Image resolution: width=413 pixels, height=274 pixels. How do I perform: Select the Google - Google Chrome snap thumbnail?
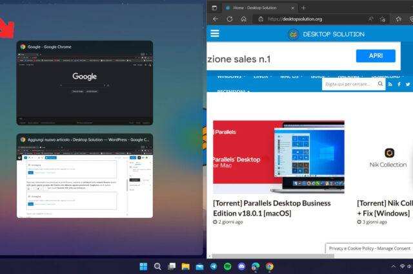click(85, 83)
